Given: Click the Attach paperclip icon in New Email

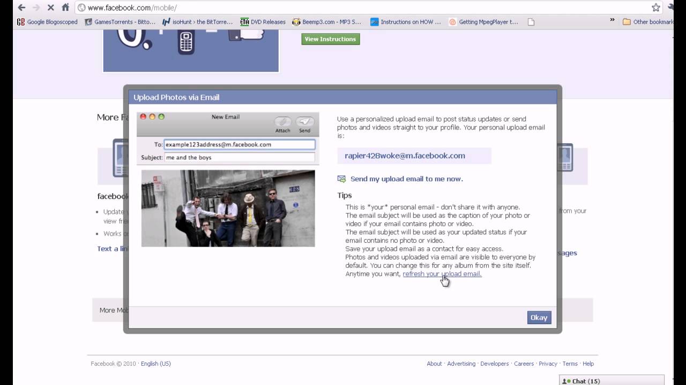Looking at the screenshot, I should pos(283,122).
